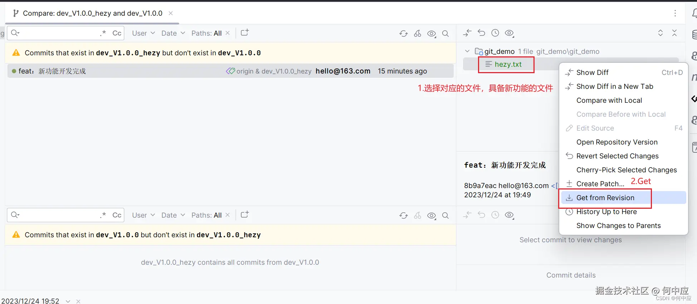Click the refresh icon in the upper commits toolbar
This screenshot has width=697, height=304.
point(404,34)
